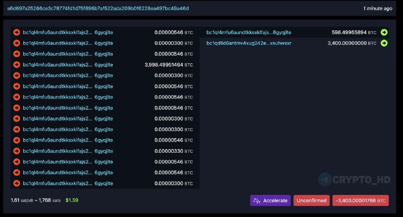The height and width of the screenshot is (217, 403).
Task: Select the 0.00000546 BTC amount of the first input
Action: pos(173,33)
